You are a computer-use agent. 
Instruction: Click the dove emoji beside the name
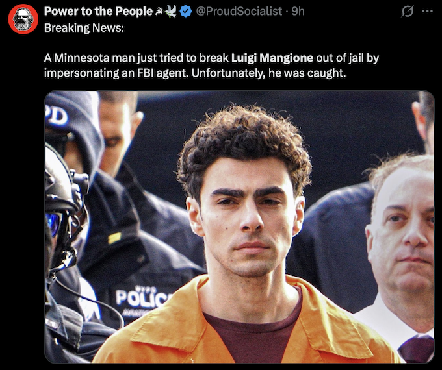[x=170, y=12]
